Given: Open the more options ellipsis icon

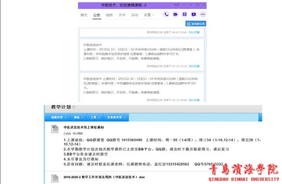Looking at the screenshot, I should (203, 15).
